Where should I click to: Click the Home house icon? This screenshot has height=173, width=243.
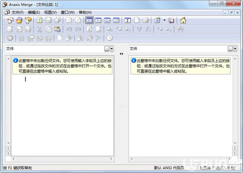point(183,20)
